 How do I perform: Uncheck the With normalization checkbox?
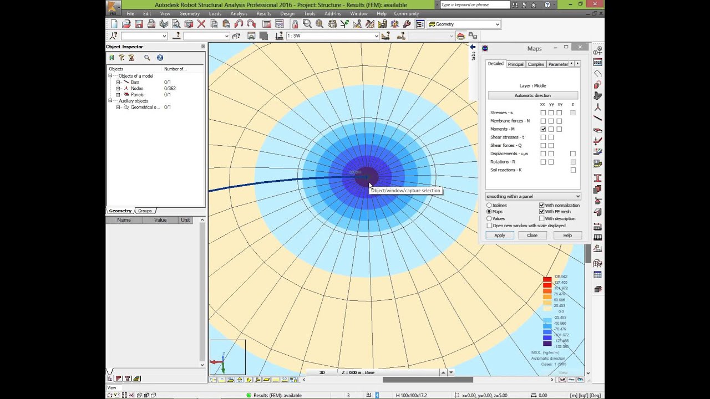coord(542,205)
